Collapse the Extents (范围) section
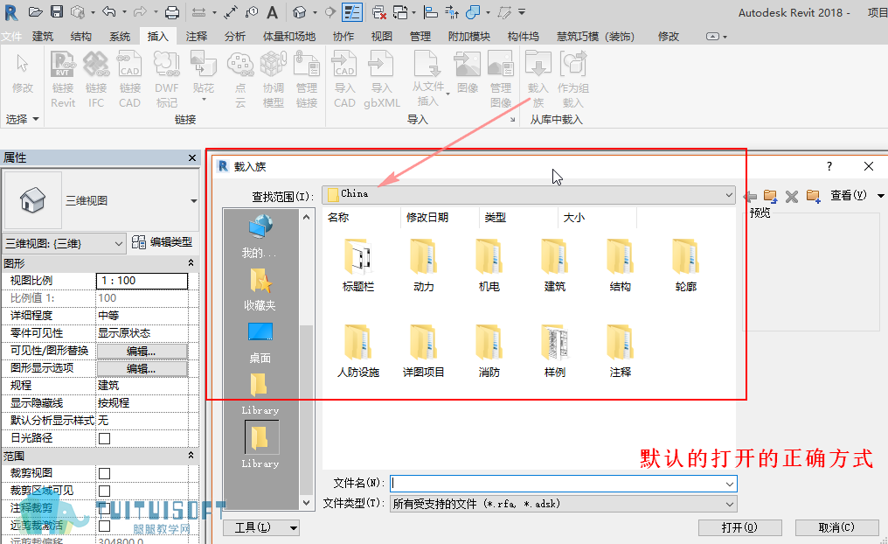This screenshot has width=888, height=544. pyautogui.click(x=191, y=456)
